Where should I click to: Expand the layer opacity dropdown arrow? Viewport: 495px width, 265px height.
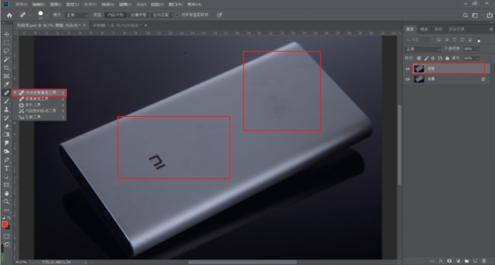tap(478, 49)
